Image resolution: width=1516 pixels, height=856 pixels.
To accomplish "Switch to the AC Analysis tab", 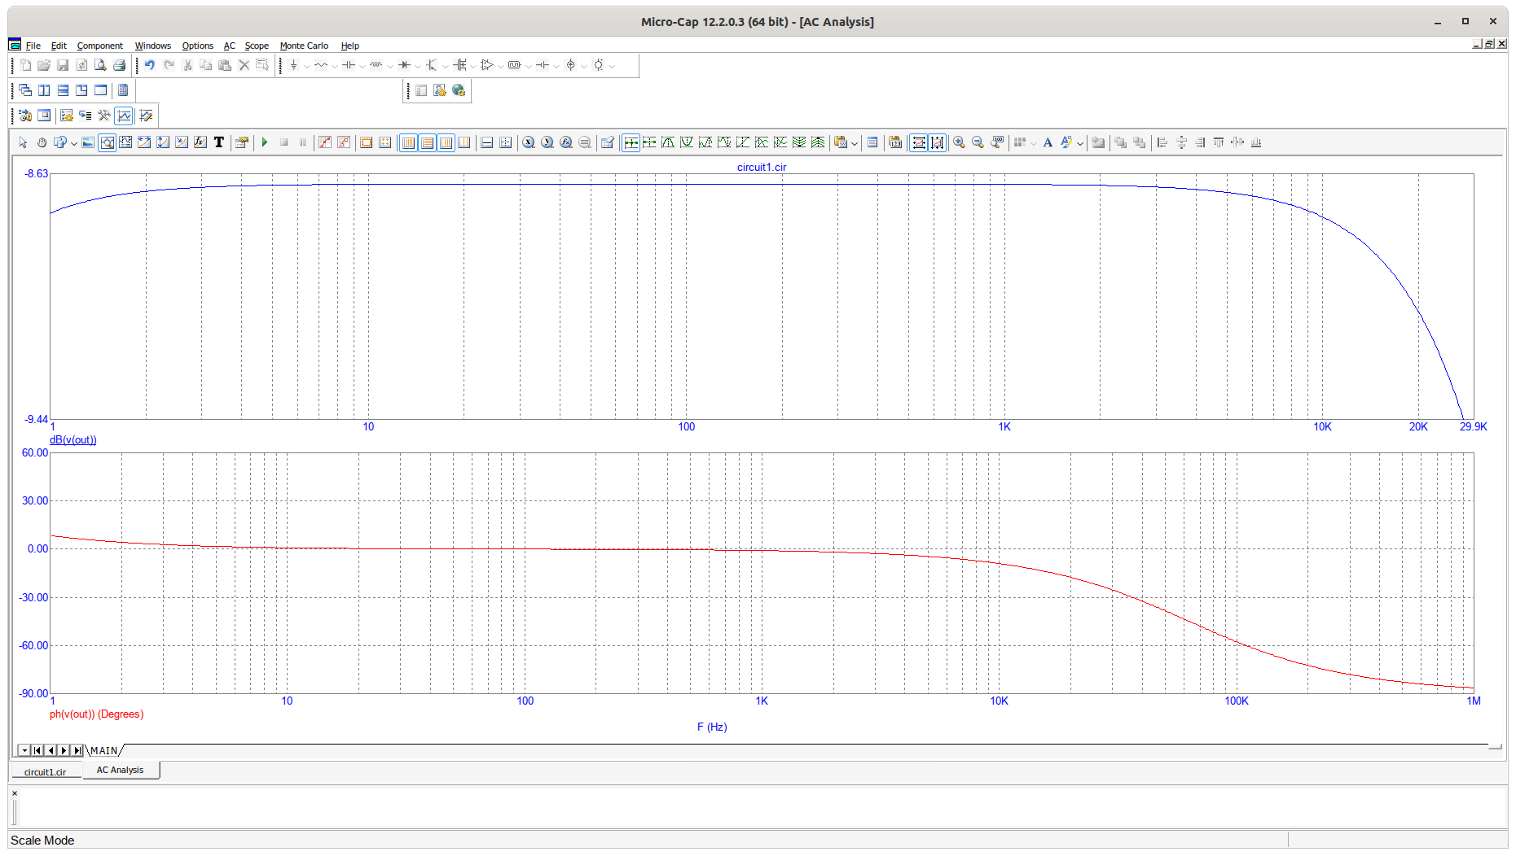I will (121, 770).
